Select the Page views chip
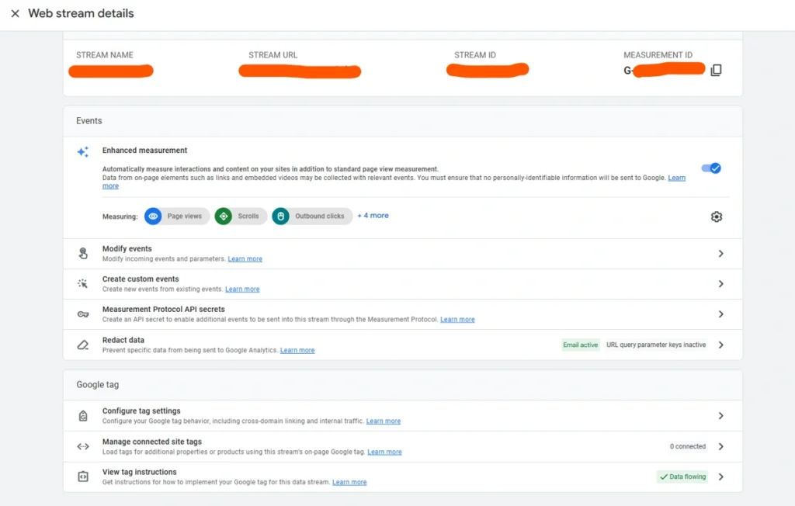Viewport: 795px width, 506px height. click(x=176, y=216)
